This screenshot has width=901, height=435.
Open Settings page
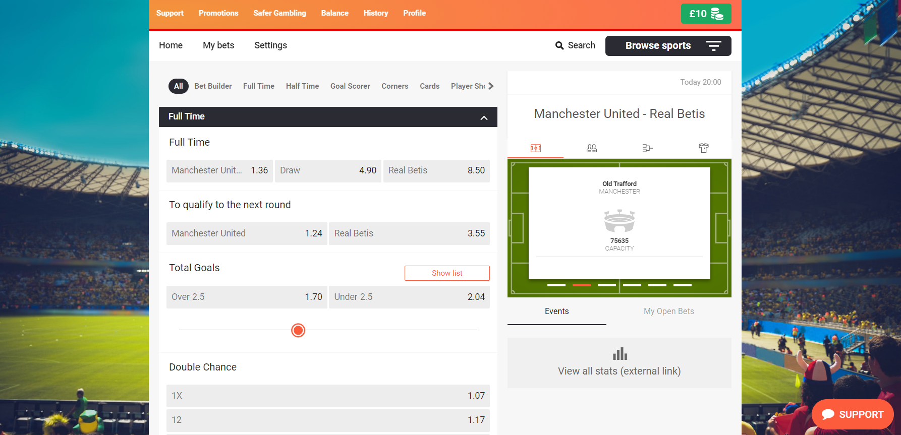(271, 45)
